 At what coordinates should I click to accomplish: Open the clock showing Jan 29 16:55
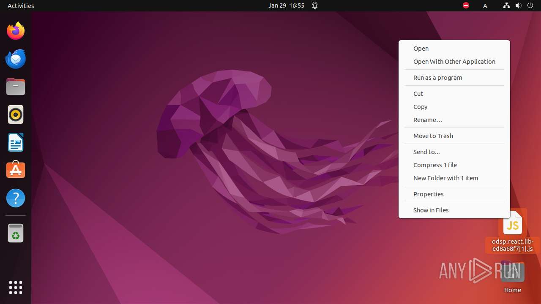[286, 5]
